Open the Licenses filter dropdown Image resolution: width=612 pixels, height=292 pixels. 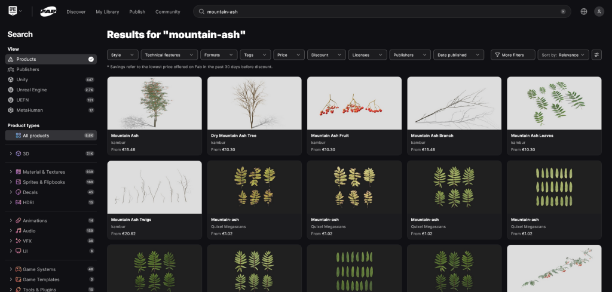(368, 55)
